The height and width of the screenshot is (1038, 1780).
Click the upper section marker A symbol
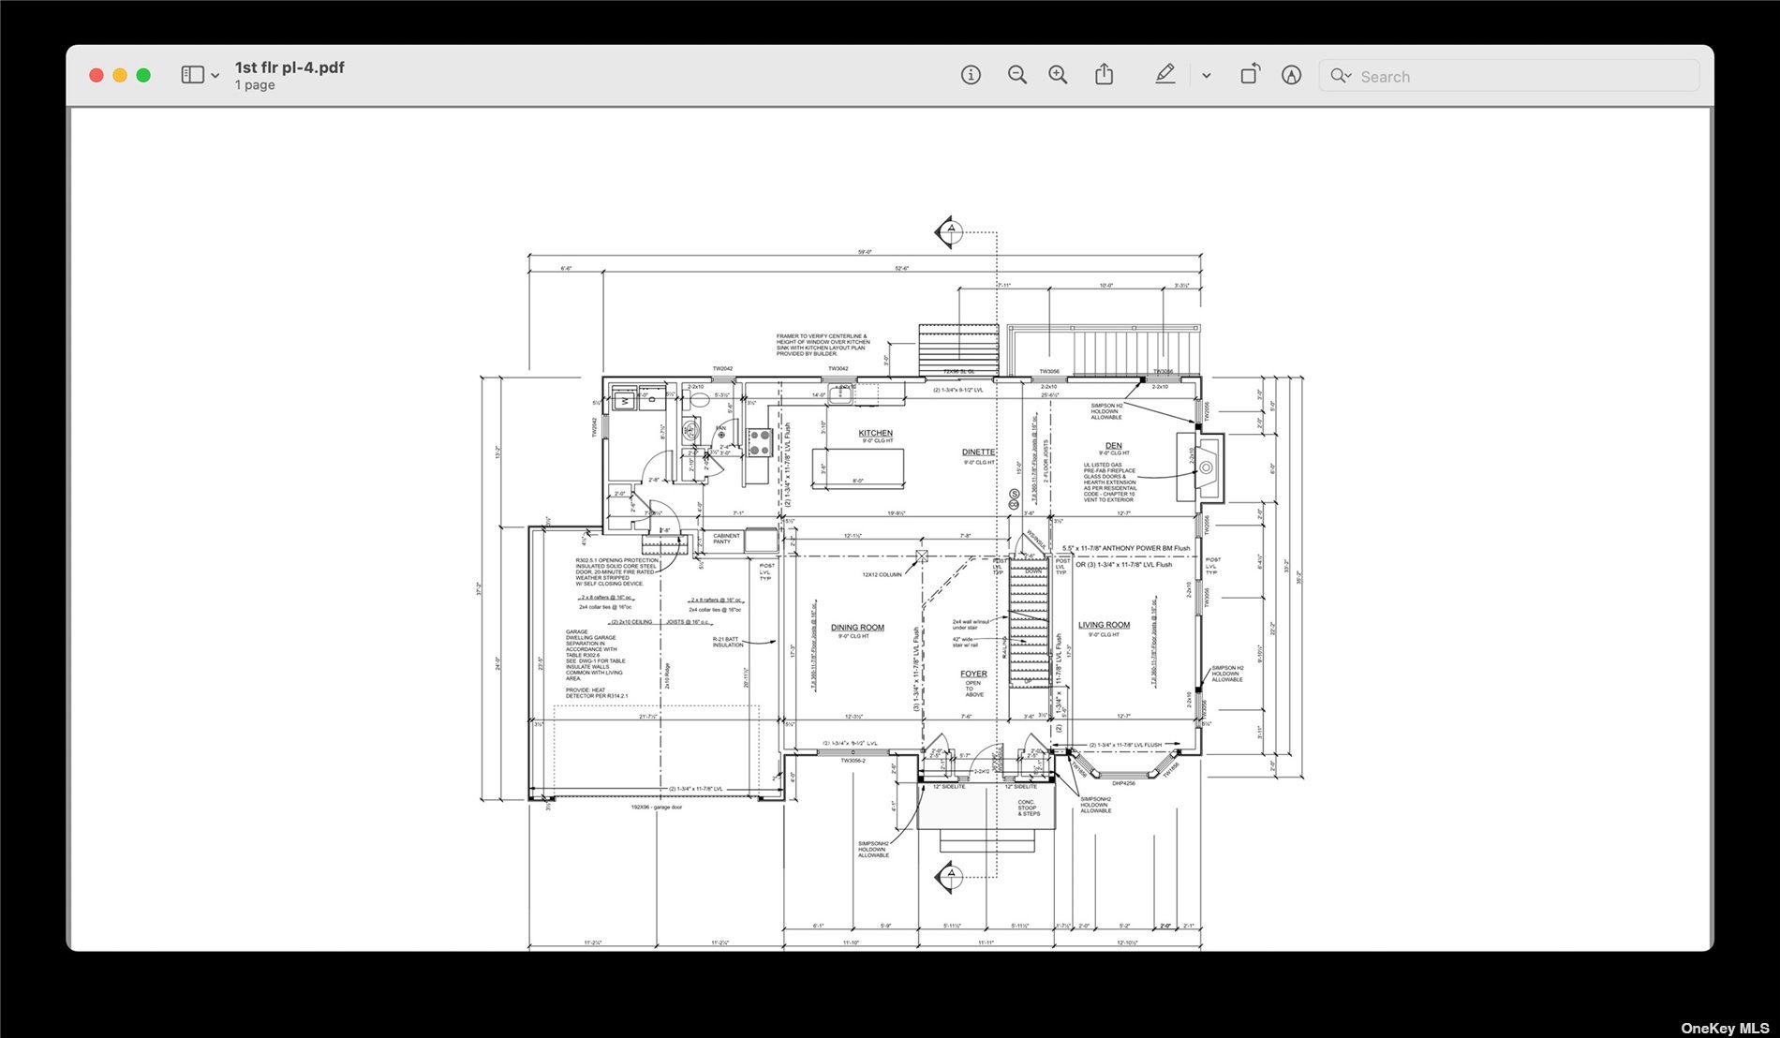pyautogui.click(x=949, y=230)
